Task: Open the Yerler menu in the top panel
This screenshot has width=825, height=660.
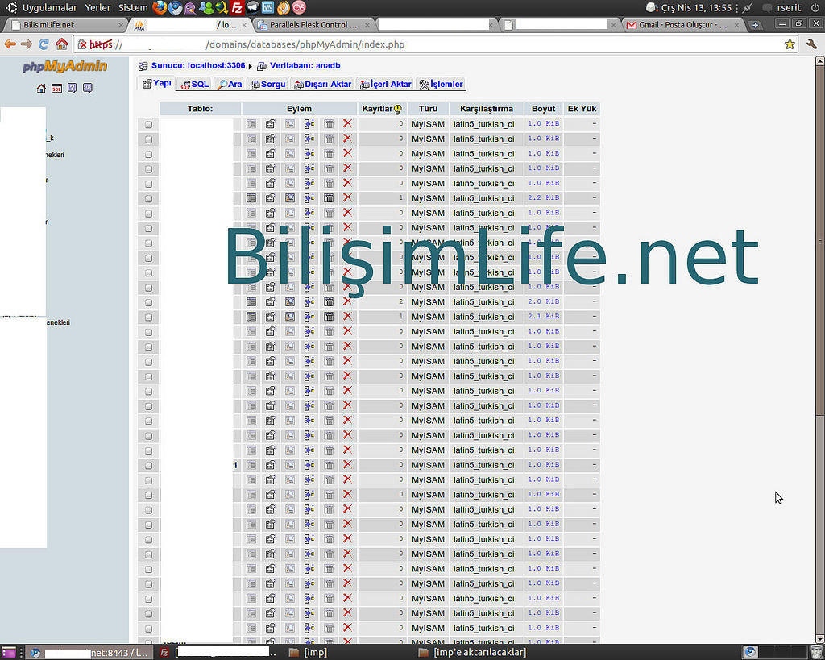Action: click(x=97, y=7)
